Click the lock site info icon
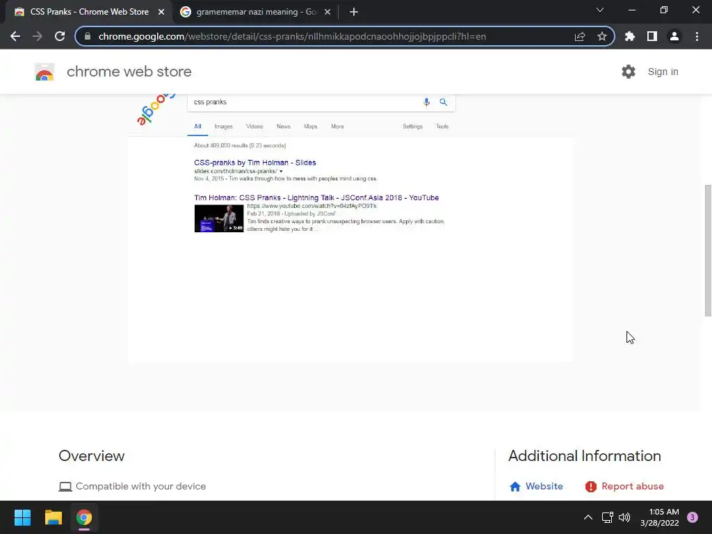712x534 pixels. point(88,36)
